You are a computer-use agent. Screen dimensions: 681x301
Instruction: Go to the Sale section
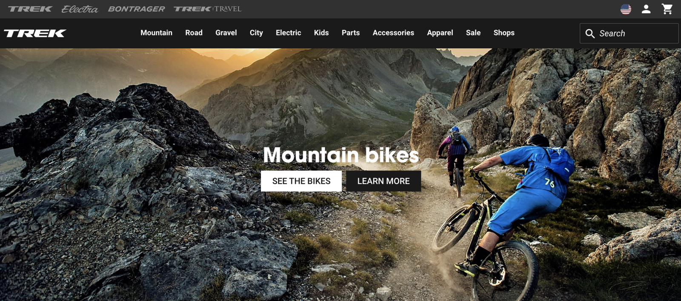click(x=473, y=33)
